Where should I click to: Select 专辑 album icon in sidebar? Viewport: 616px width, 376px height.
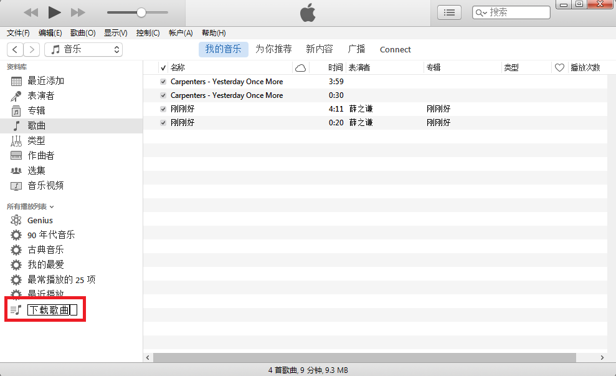pyautogui.click(x=16, y=111)
